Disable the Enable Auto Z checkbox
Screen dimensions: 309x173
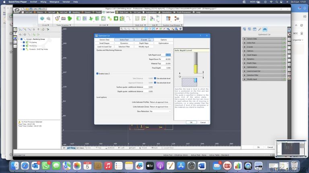(97, 74)
